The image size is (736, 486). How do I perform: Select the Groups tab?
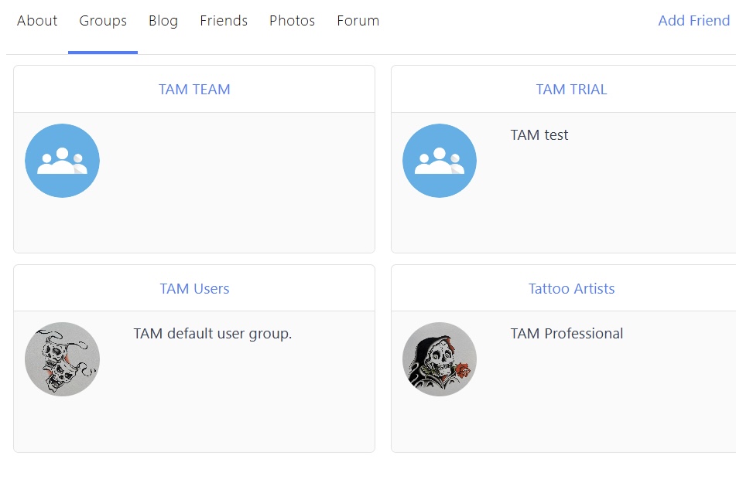pyautogui.click(x=103, y=21)
